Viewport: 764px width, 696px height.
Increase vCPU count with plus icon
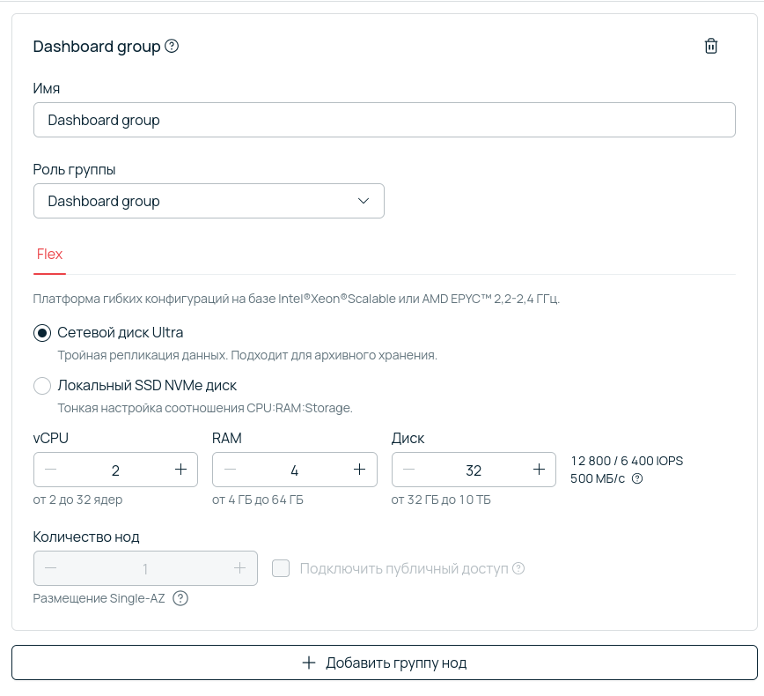point(181,470)
